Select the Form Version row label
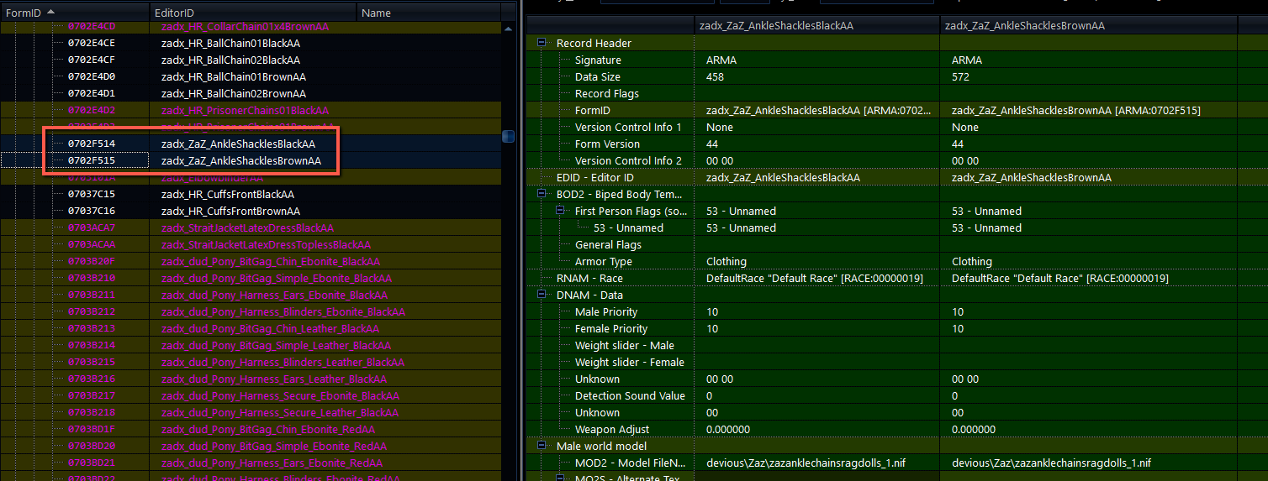 607,144
